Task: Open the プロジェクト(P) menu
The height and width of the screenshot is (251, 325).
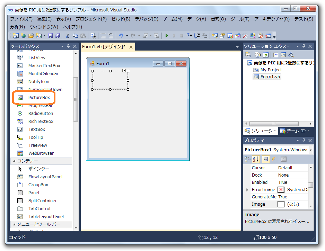Action: click(91, 19)
